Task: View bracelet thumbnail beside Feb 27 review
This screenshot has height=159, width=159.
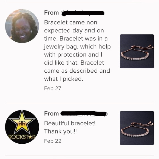Action: pyautogui.click(x=137, y=51)
